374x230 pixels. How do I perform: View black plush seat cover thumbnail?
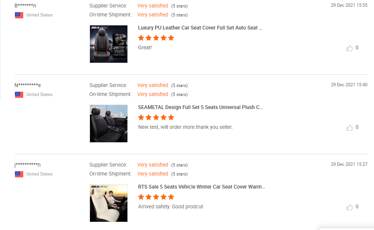point(109,124)
